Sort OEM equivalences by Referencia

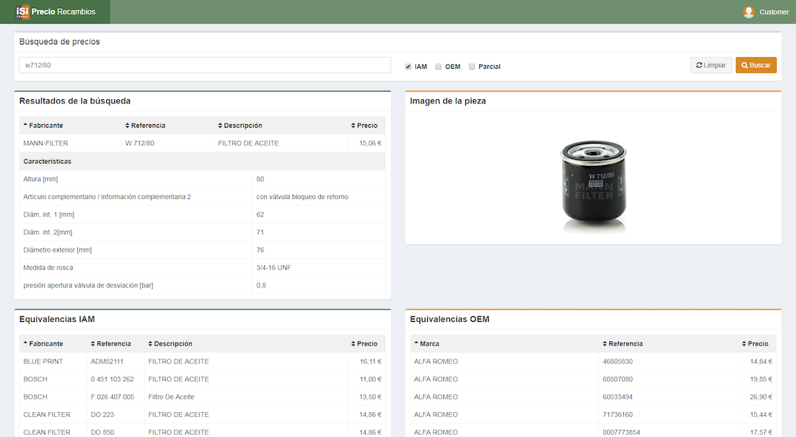click(623, 344)
